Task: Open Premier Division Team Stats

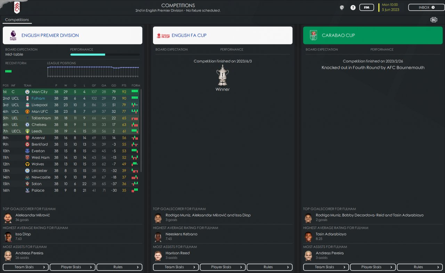Action: (x=26, y=267)
